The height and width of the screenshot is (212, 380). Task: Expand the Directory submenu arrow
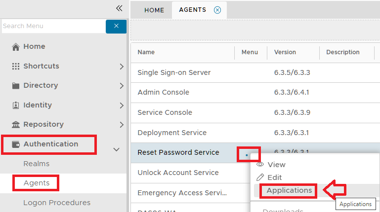(x=122, y=86)
